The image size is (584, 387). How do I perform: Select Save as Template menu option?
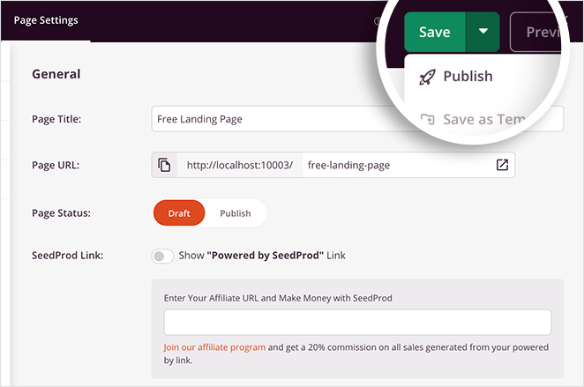pyautogui.click(x=481, y=120)
